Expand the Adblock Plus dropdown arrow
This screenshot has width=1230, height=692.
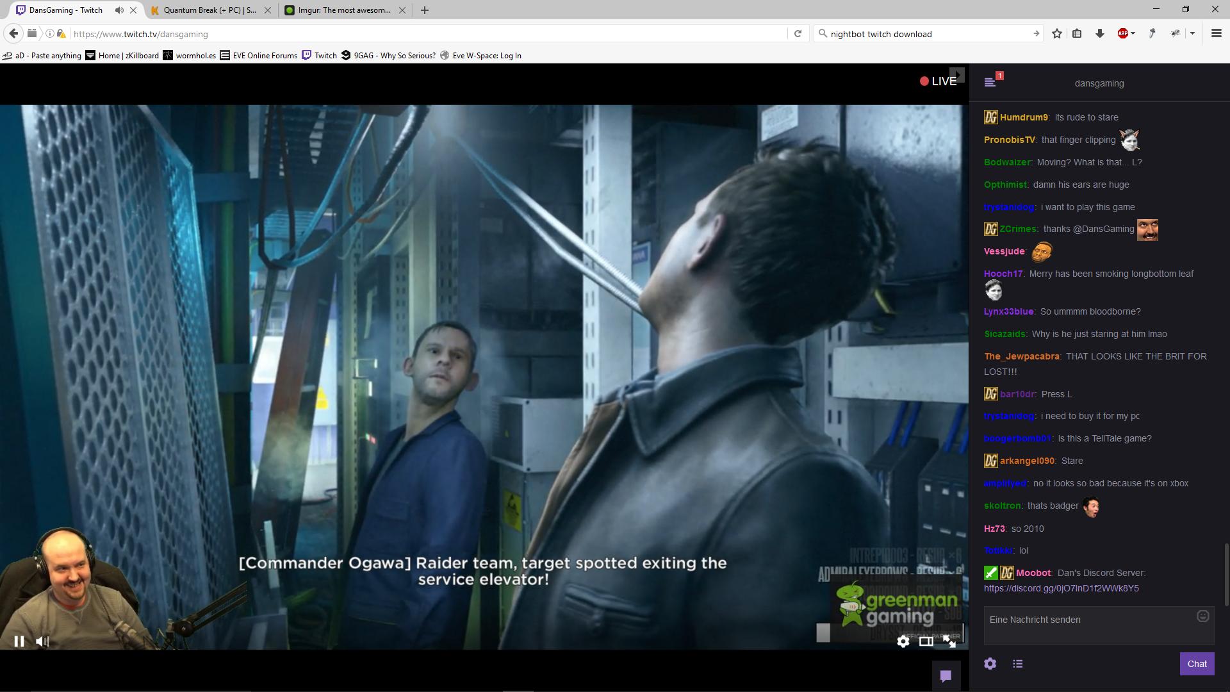coord(1133,34)
